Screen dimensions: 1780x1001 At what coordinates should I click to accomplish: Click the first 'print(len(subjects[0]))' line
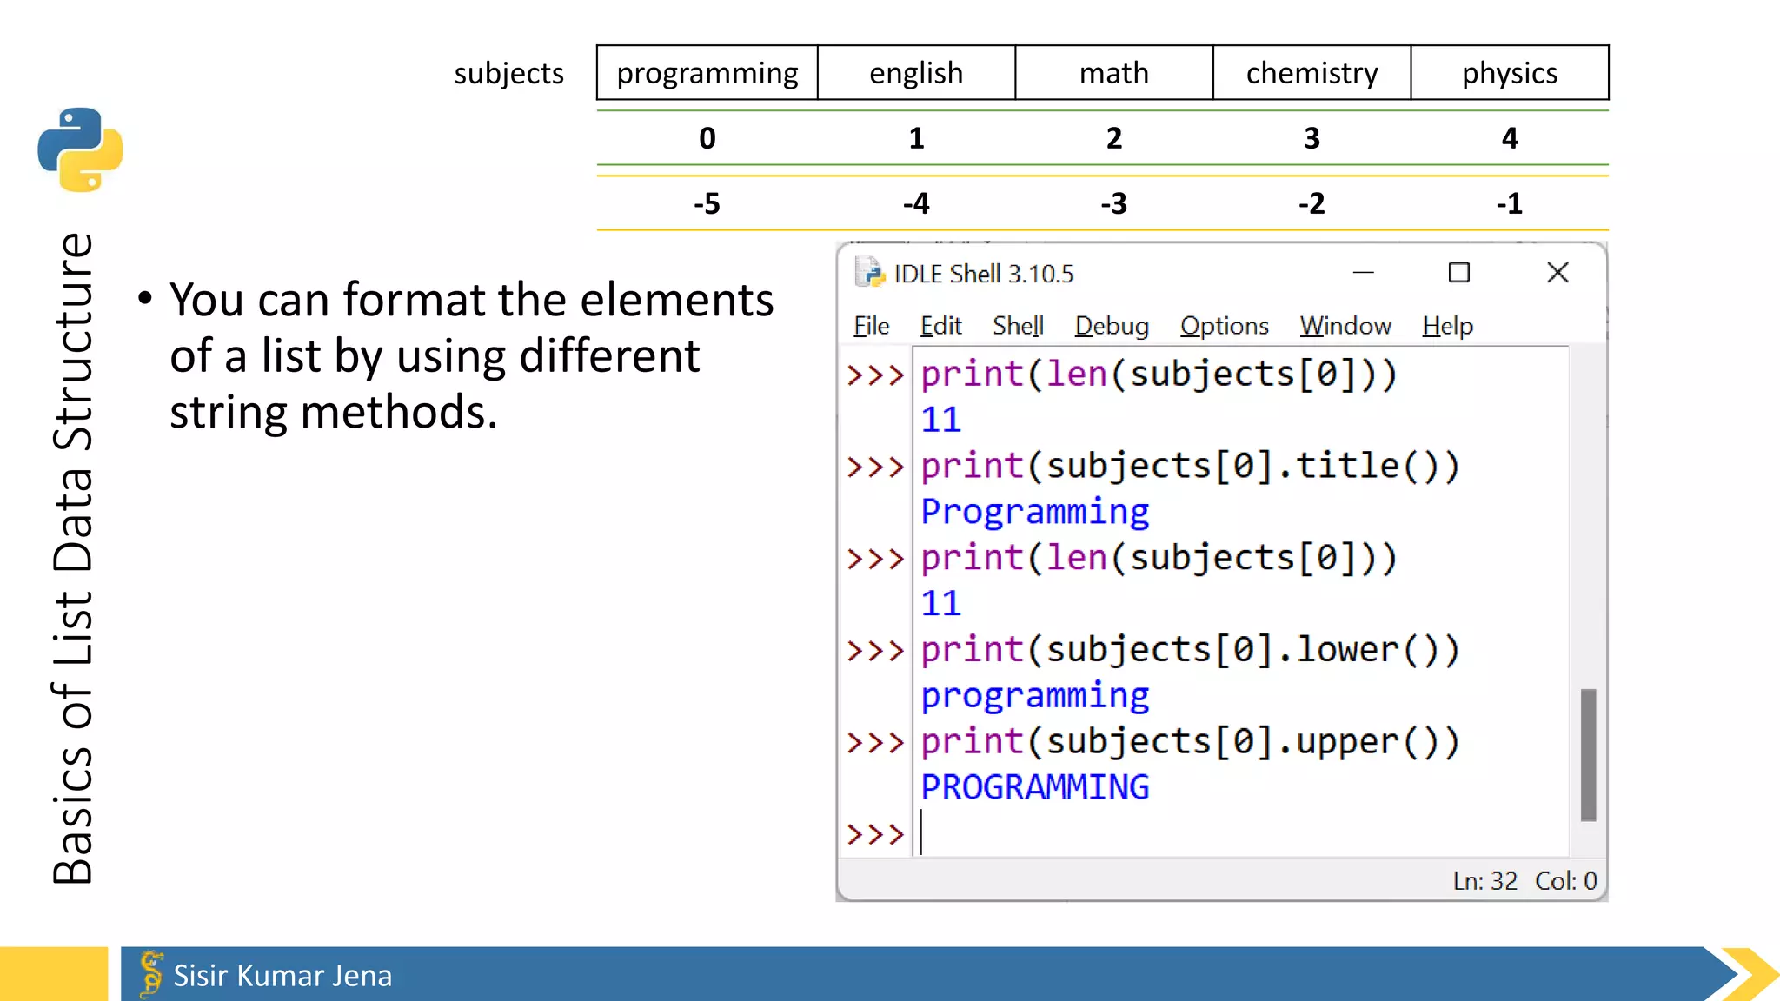(x=1159, y=375)
